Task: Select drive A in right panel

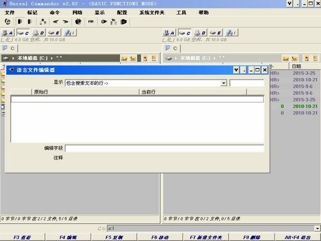Action: coord(169,33)
